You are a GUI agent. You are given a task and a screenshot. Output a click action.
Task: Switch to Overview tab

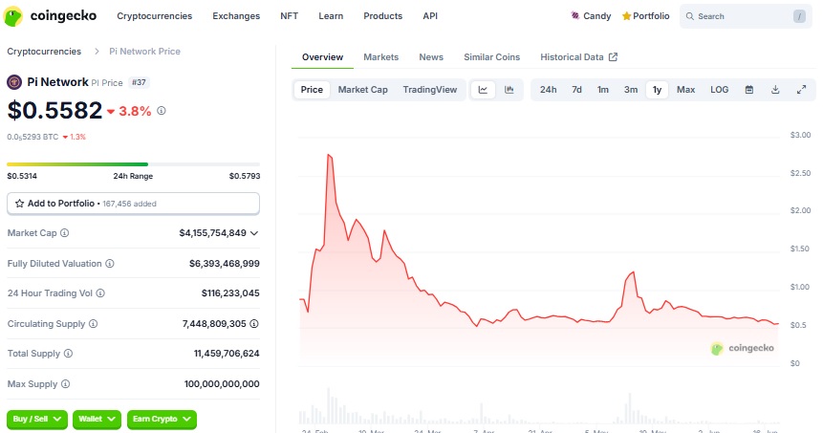click(322, 57)
